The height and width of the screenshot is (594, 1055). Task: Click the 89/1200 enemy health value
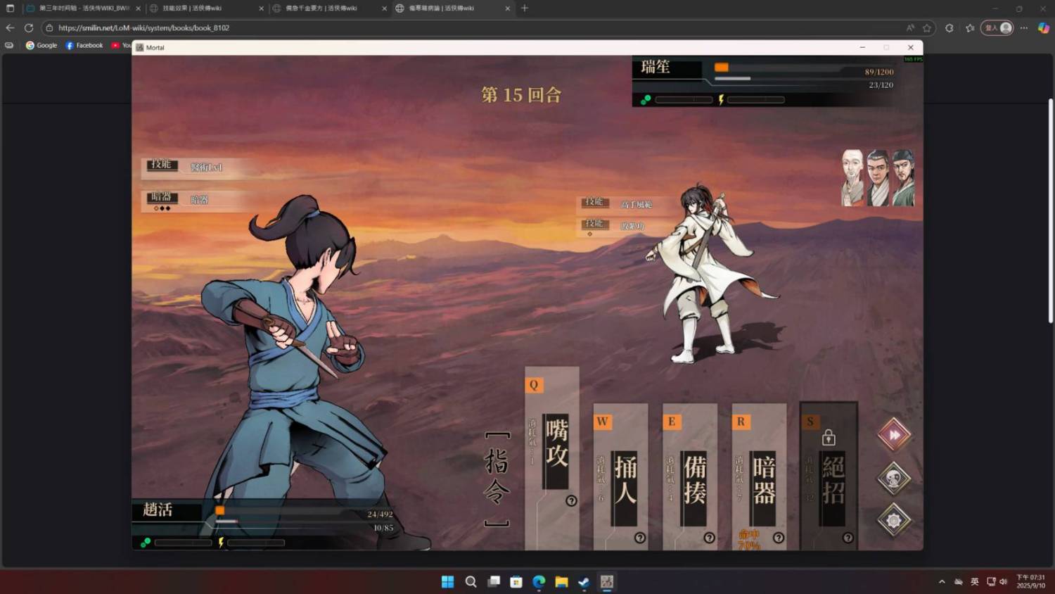point(879,72)
